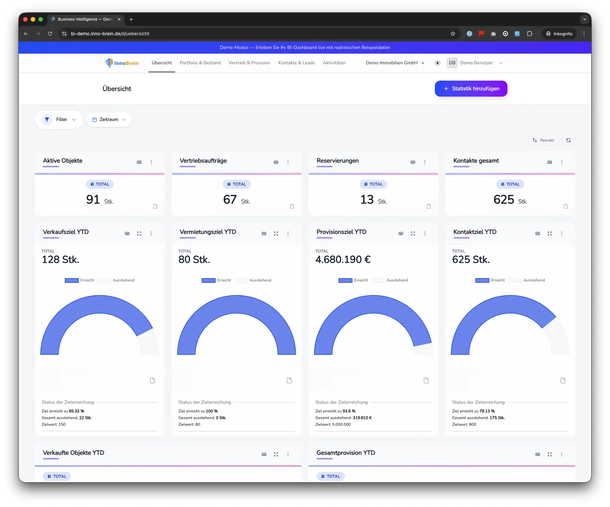Viewport: 610px width, 507px height.
Task: Open three-dot menu on Provisionsziel YTD card
Action: click(425, 234)
